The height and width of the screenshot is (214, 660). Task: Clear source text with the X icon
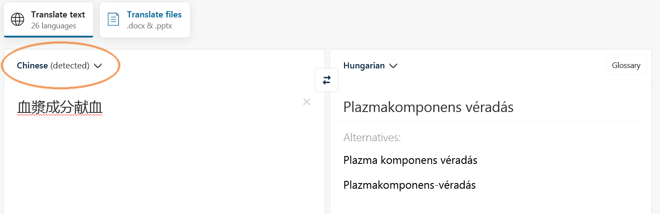307,102
